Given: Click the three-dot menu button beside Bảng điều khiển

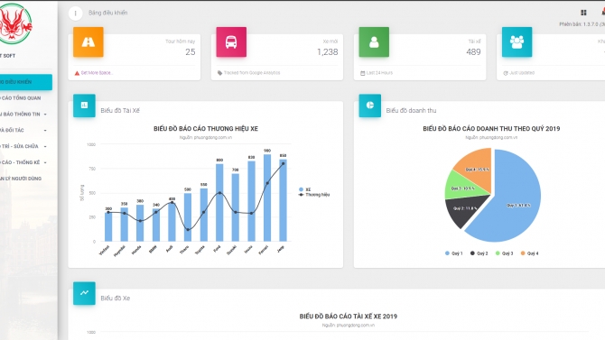Looking at the screenshot, I should coord(75,14).
